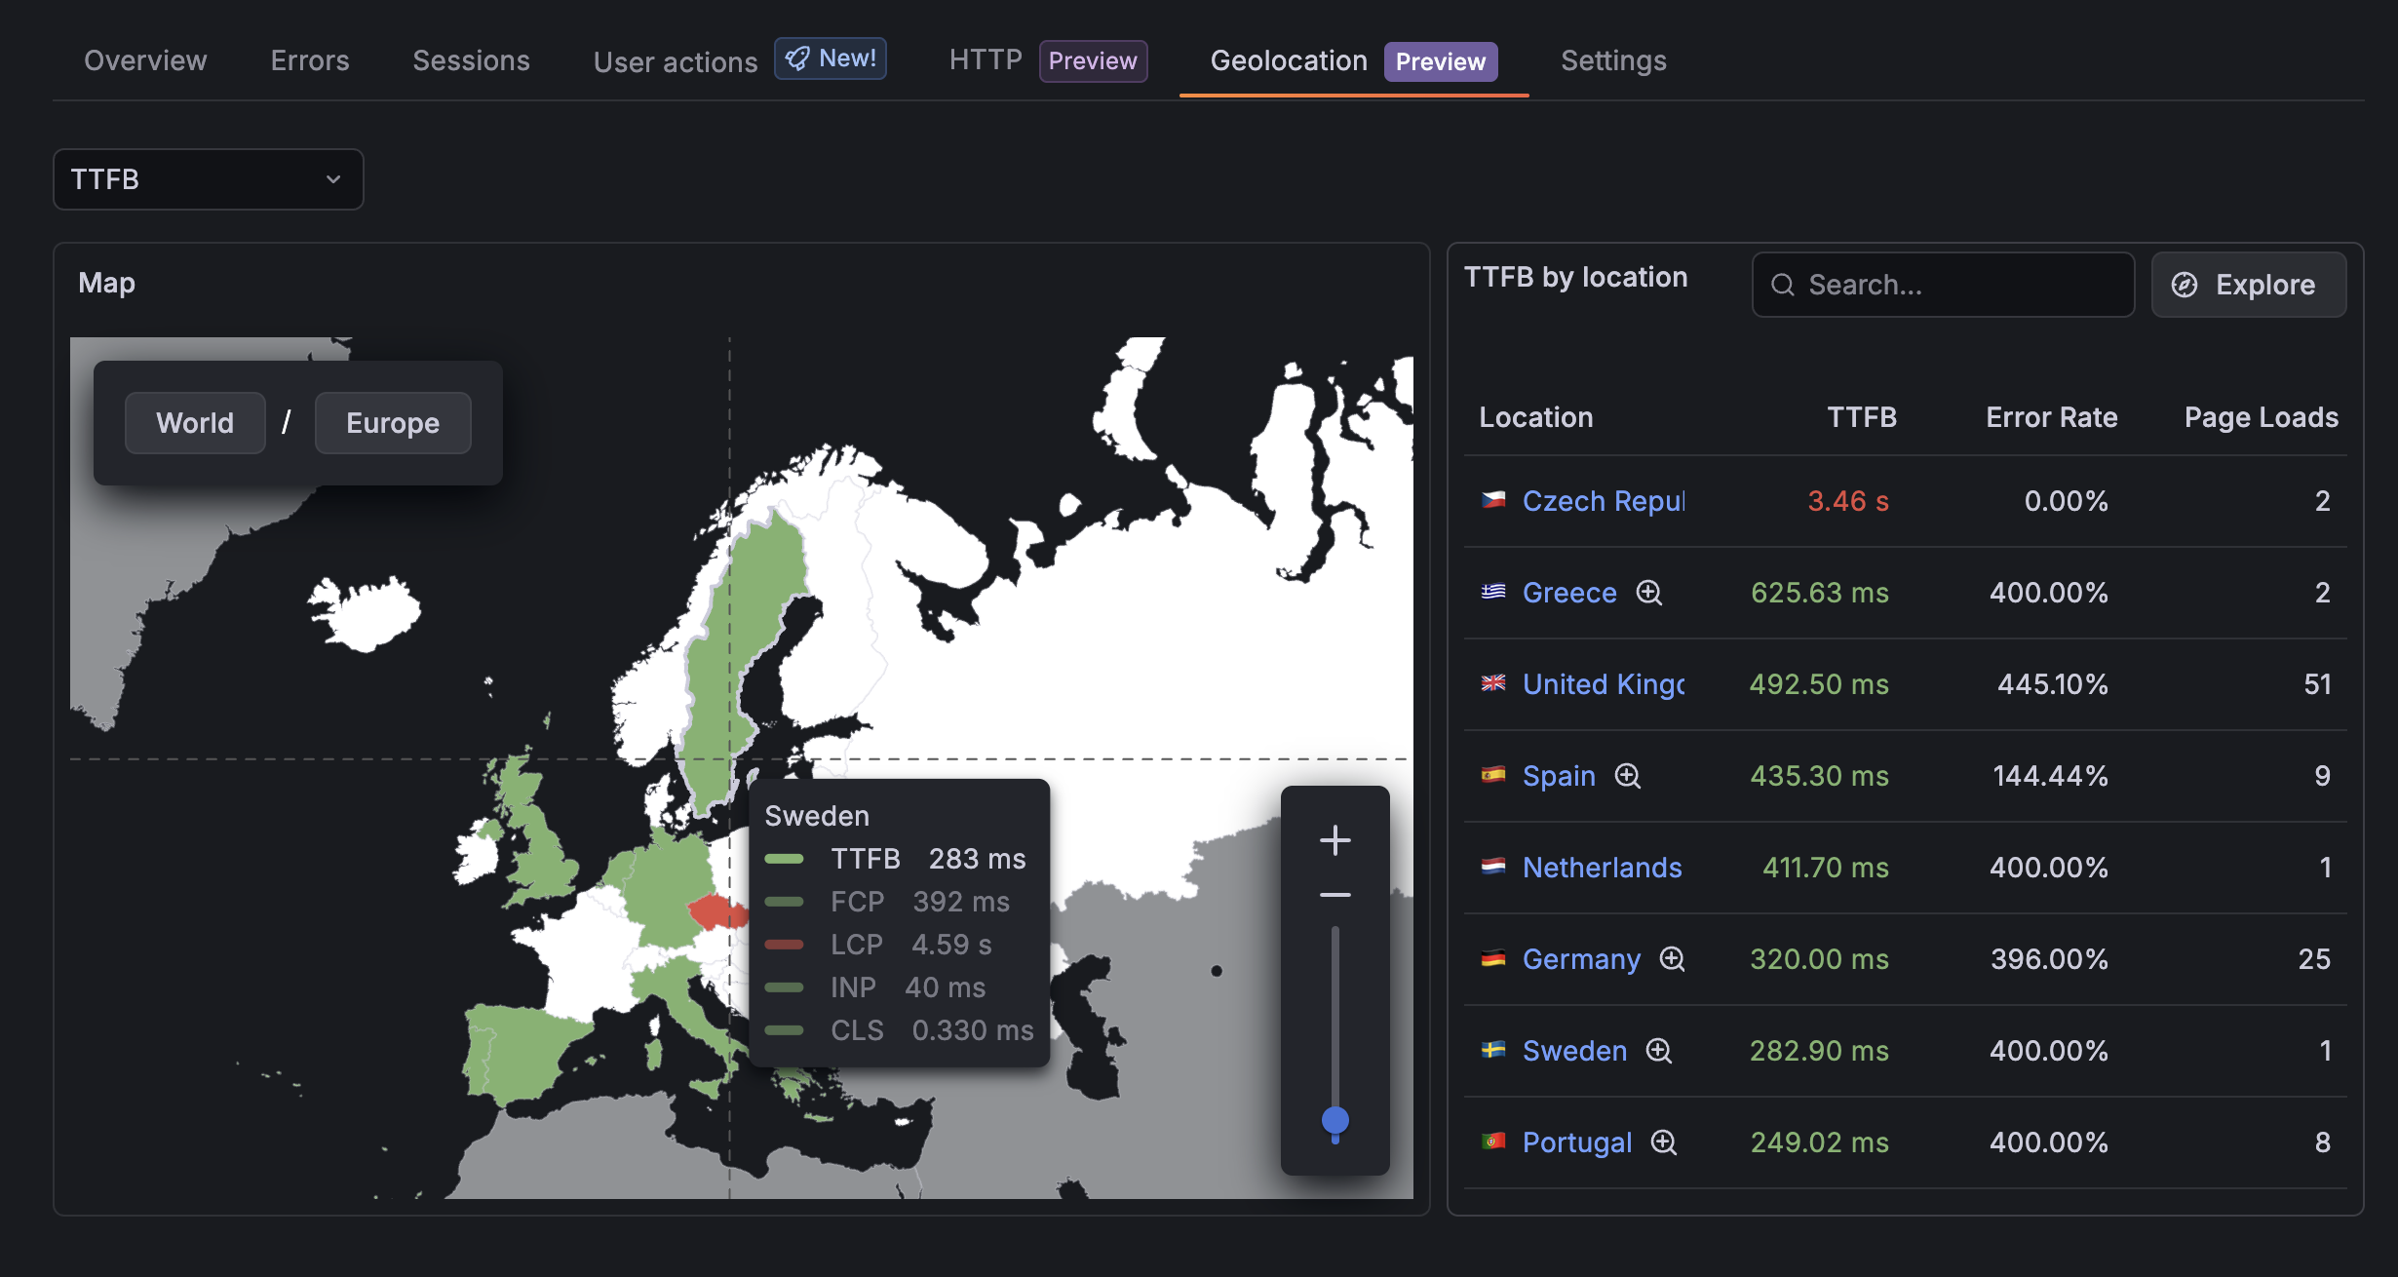This screenshot has width=2398, height=1277.
Task: Click the Search field above the table
Action: 1943,285
